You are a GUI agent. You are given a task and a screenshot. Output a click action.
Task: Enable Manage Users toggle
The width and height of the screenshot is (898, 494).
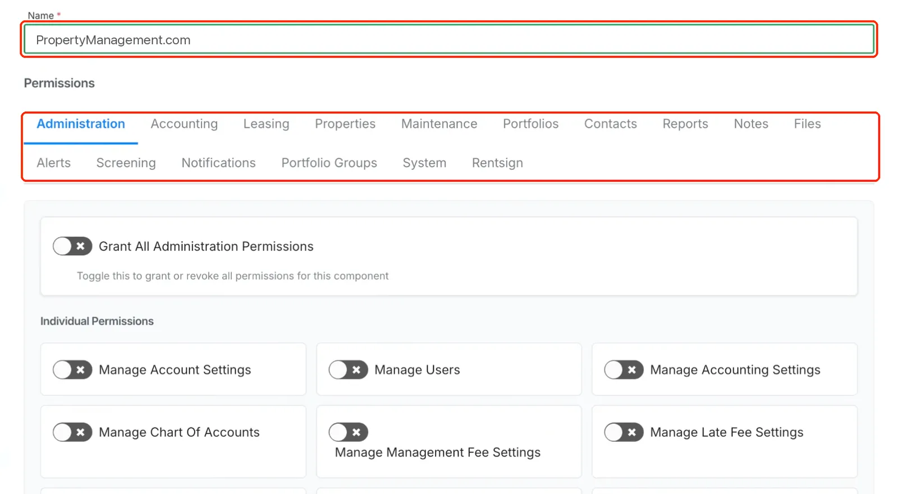click(349, 370)
